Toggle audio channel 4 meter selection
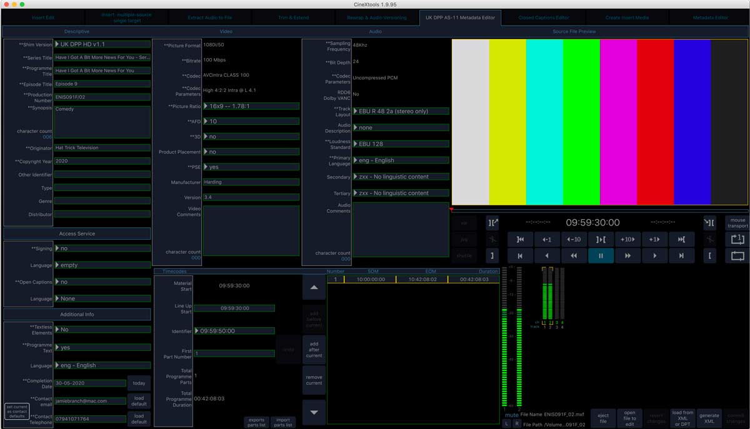This screenshot has width=750, height=429. pos(564,293)
